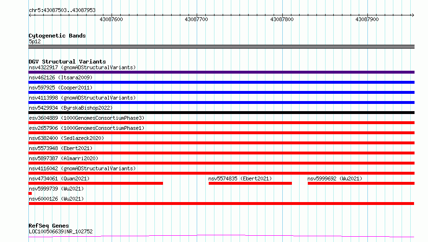This screenshot has height=242, width=428.
Task: Open variant esv2657906 (1000GenomesConsortiumPhase1) label
Action: 87,128
